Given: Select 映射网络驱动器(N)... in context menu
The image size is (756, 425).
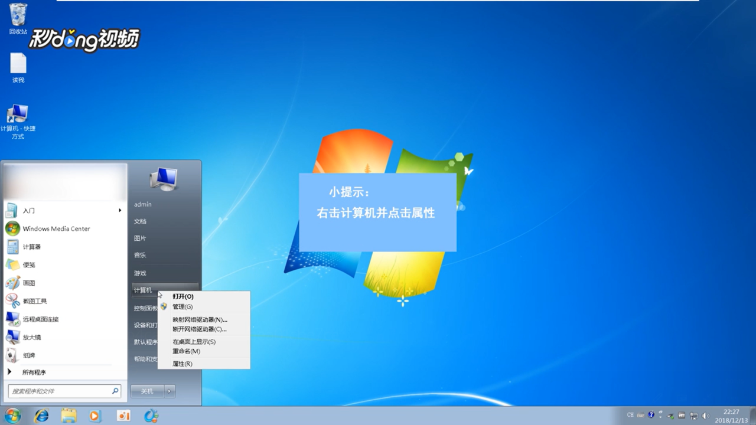Looking at the screenshot, I should [x=204, y=320].
